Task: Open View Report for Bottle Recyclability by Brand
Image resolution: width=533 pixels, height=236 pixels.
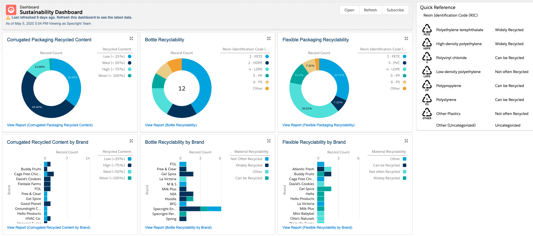Action: (x=178, y=228)
